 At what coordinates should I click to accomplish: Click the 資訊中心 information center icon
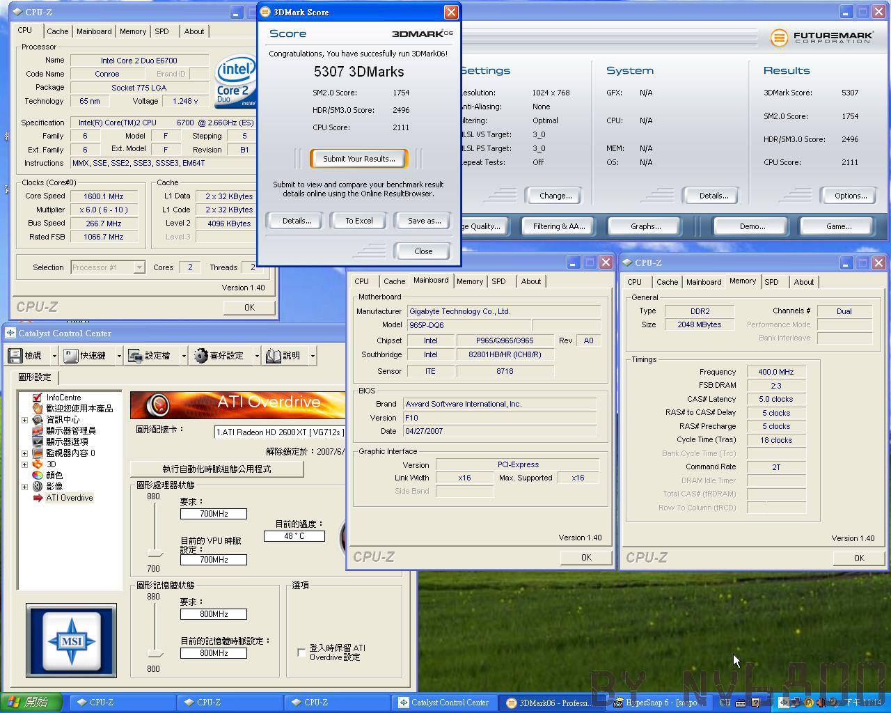pos(38,420)
